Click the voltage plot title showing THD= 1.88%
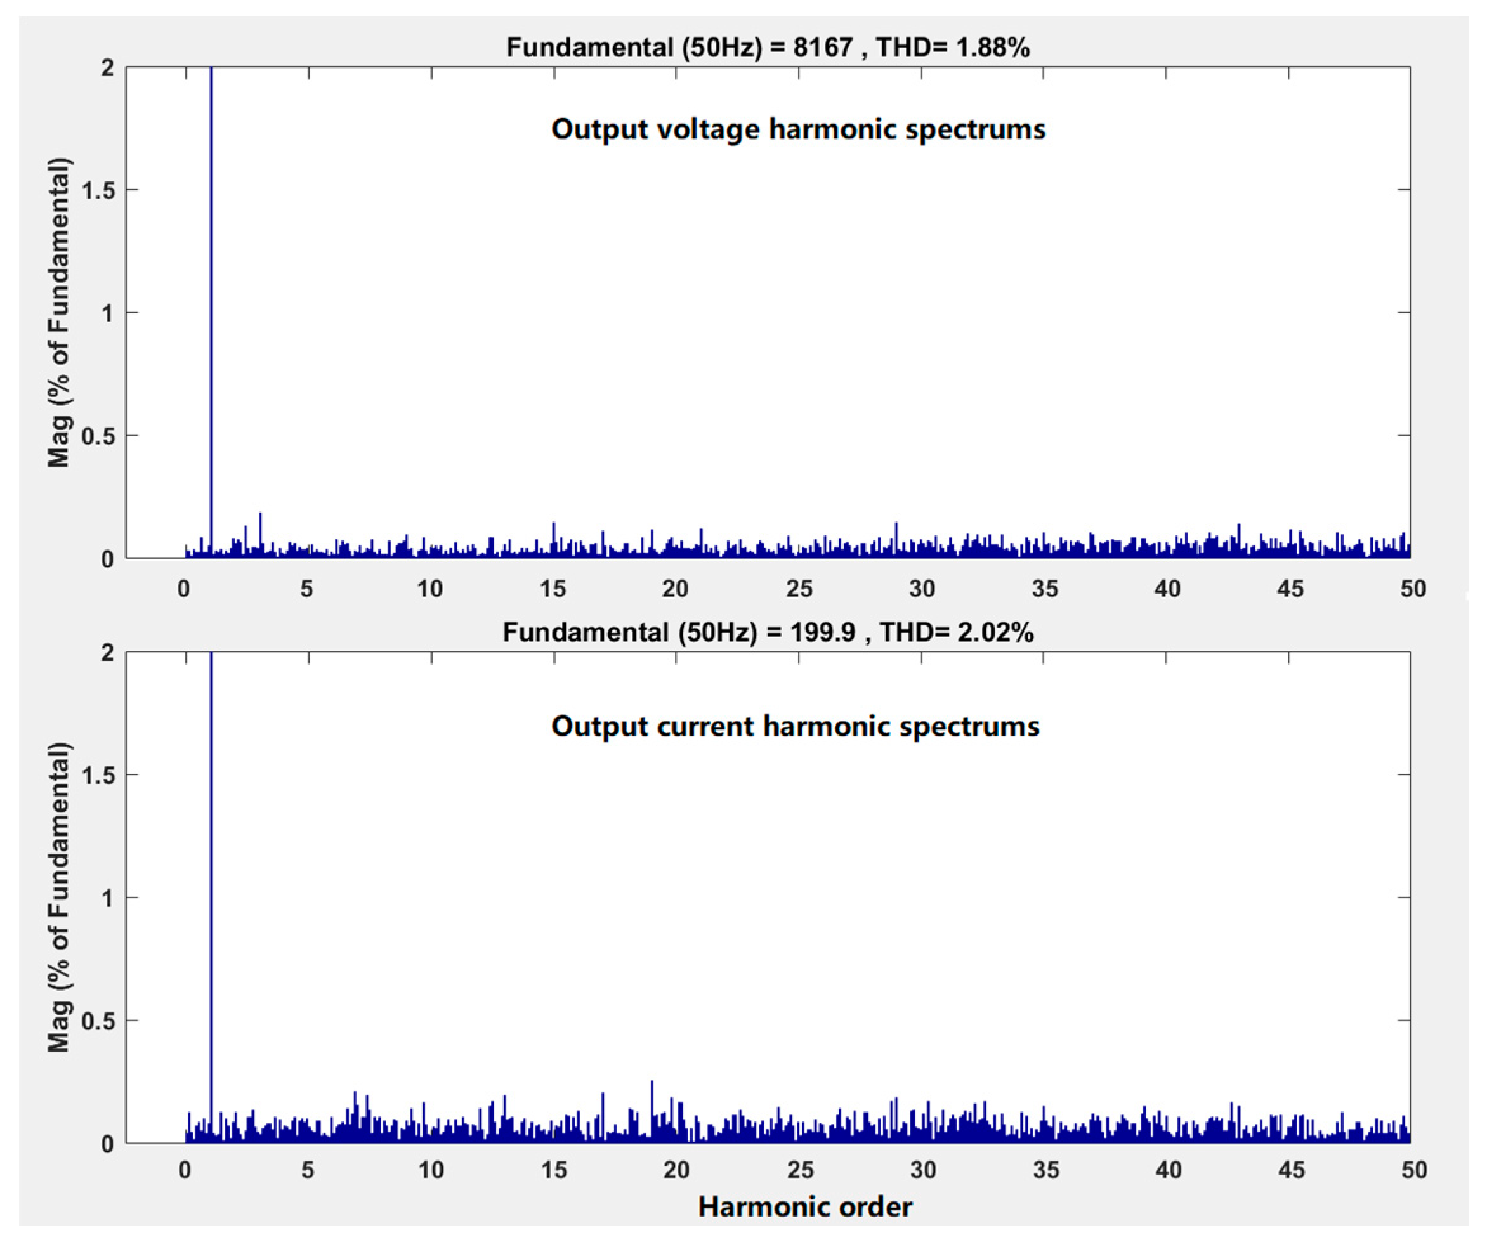 [x=768, y=48]
